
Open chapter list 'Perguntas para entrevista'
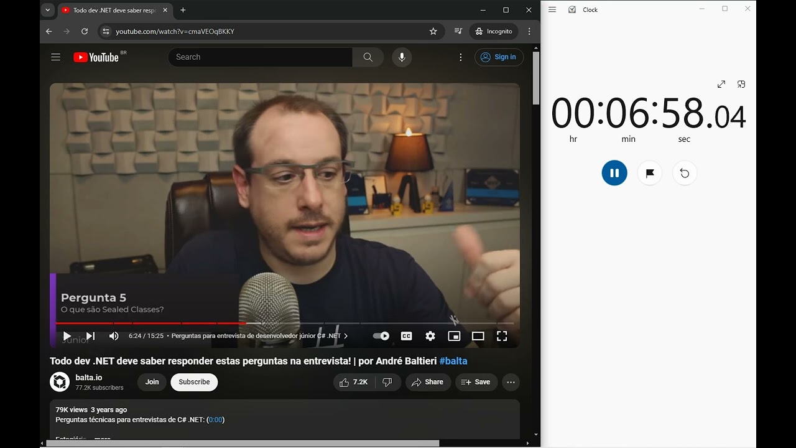click(x=259, y=336)
